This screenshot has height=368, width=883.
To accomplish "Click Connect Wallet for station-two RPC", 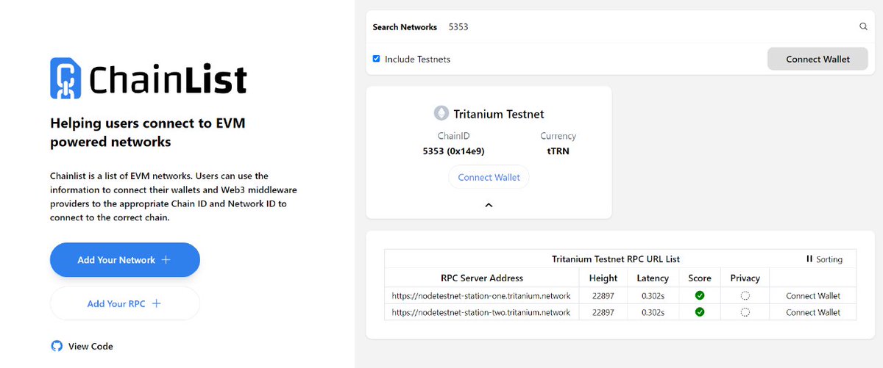I will pyautogui.click(x=813, y=312).
